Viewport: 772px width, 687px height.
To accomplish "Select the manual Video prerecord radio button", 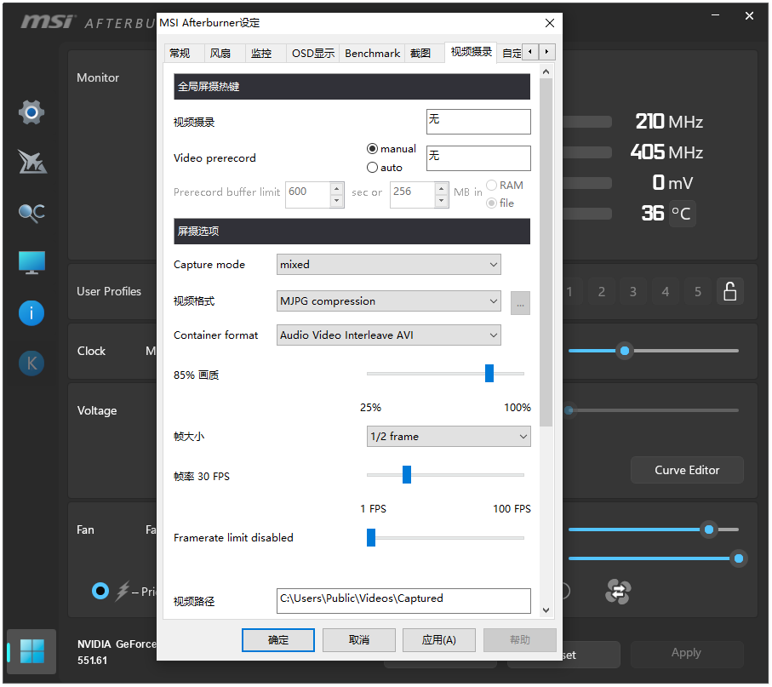I will pyautogui.click(x=372, y=148).
